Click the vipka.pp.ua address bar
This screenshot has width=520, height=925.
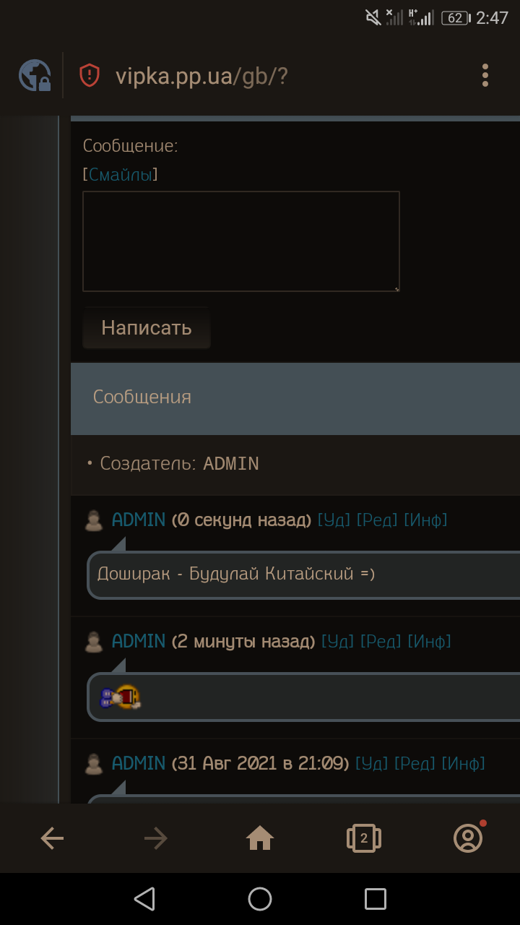(201, 76)
